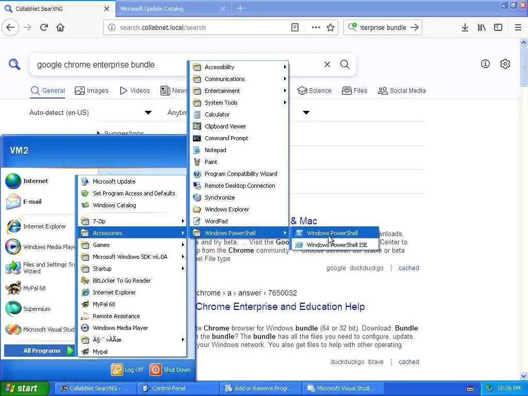
Task: Expand Microsoft Windows SDK v6.0A folder
Action: click(132, 257)
